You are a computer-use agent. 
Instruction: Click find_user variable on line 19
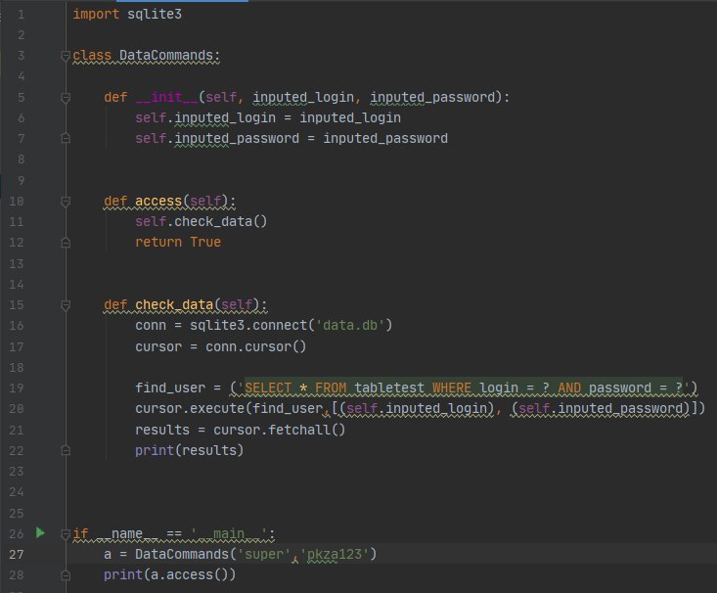pyautogui.click(x=170, y=388)
